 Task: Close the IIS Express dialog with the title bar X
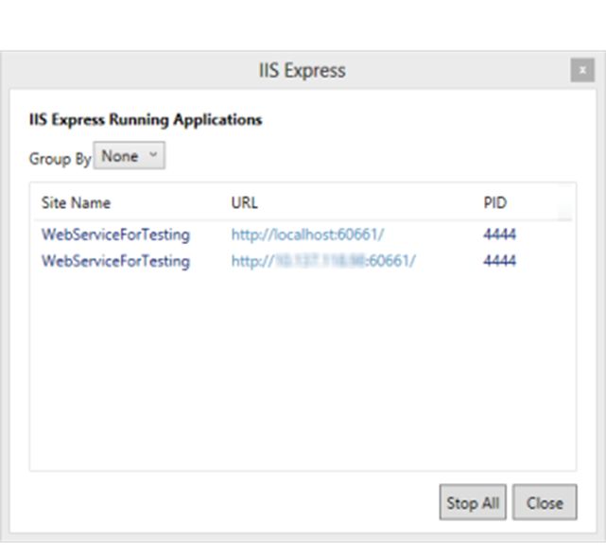coord(581,71)
